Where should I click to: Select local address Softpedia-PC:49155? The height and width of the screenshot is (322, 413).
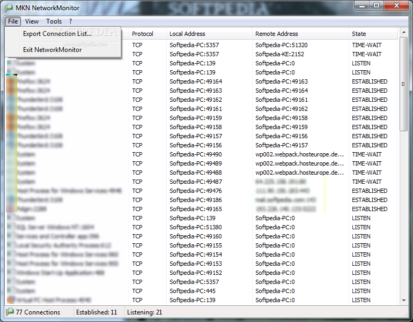click(196, 245)
